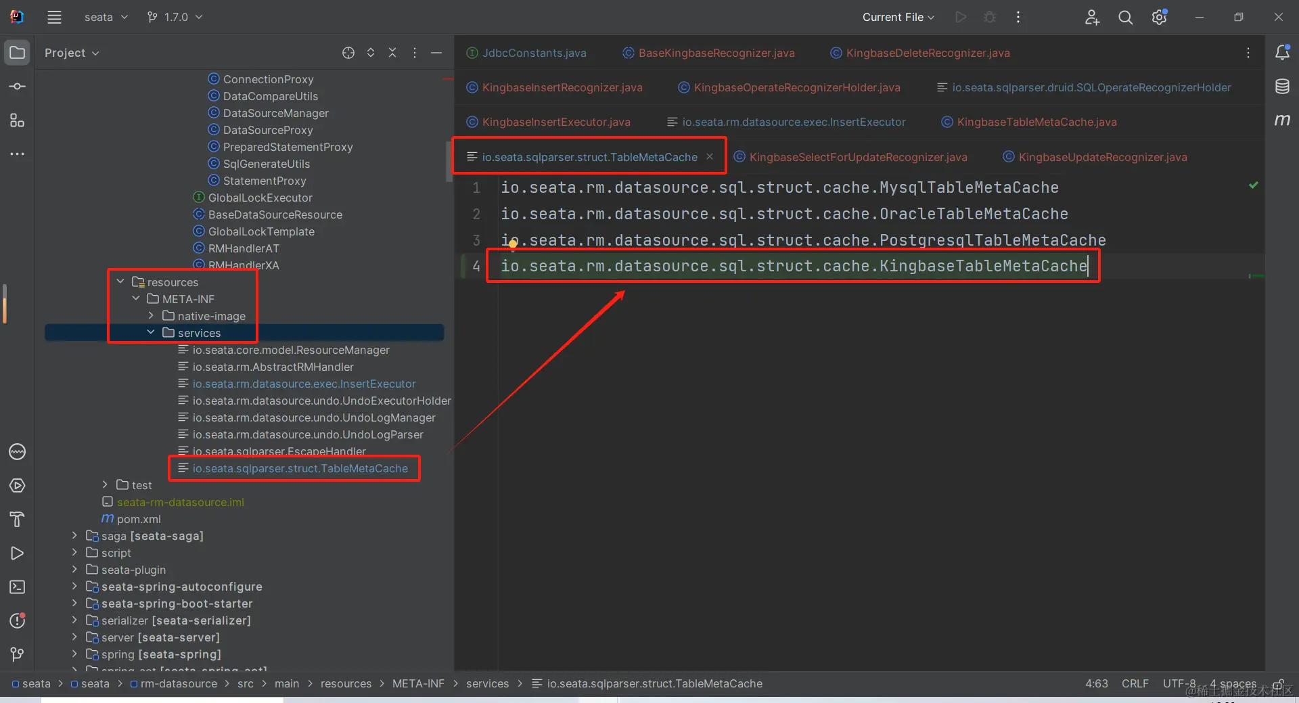Screen dimensions: 1299x703
Task: Open the Structure tool window
Action: click(18, 120)
